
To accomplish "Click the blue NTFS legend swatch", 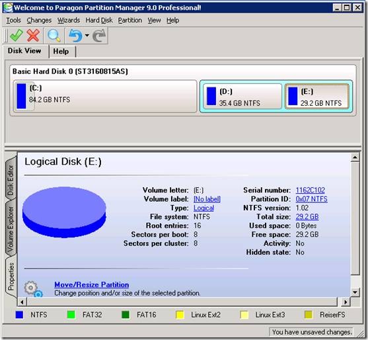I will click(x=19, y=315).
